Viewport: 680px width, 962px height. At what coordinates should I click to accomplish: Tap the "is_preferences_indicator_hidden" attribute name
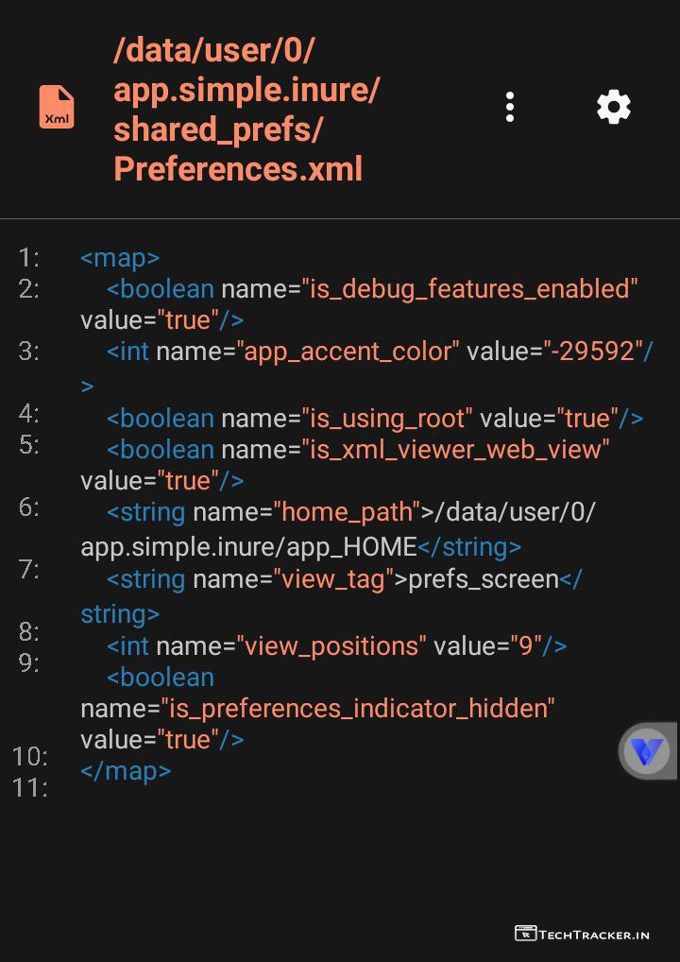click(x=358, y=708)
